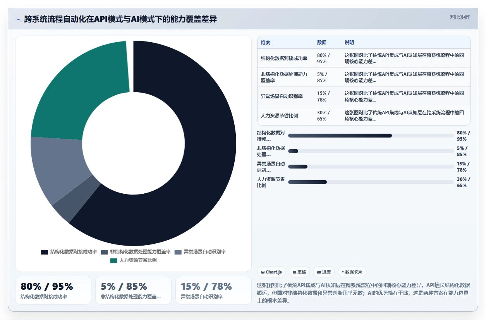Click the progress bar for 结构化数据对接成…
Viewport: 486px width, 320px height.
pos(371,136)
